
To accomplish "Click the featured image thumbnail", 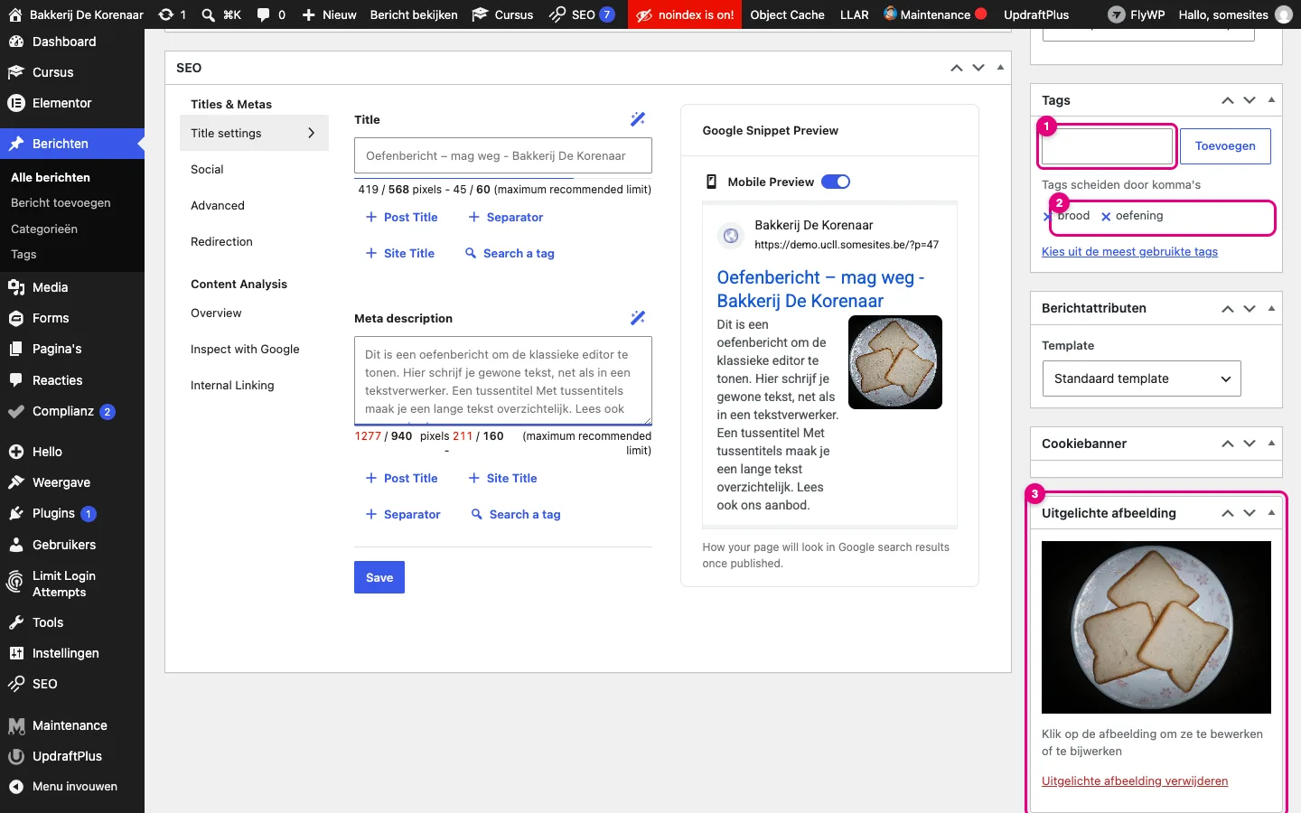I will coord(1156,627).
